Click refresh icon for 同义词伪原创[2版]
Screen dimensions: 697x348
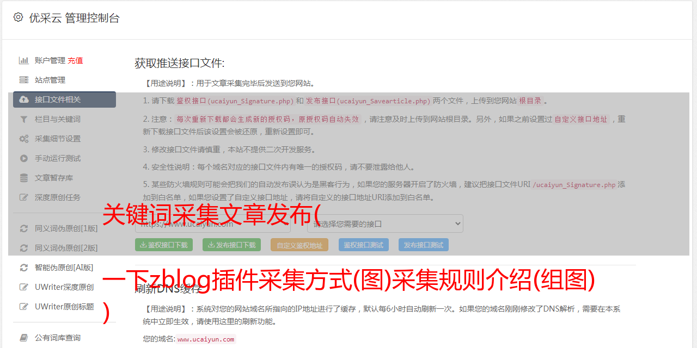[x=24, y=248]
